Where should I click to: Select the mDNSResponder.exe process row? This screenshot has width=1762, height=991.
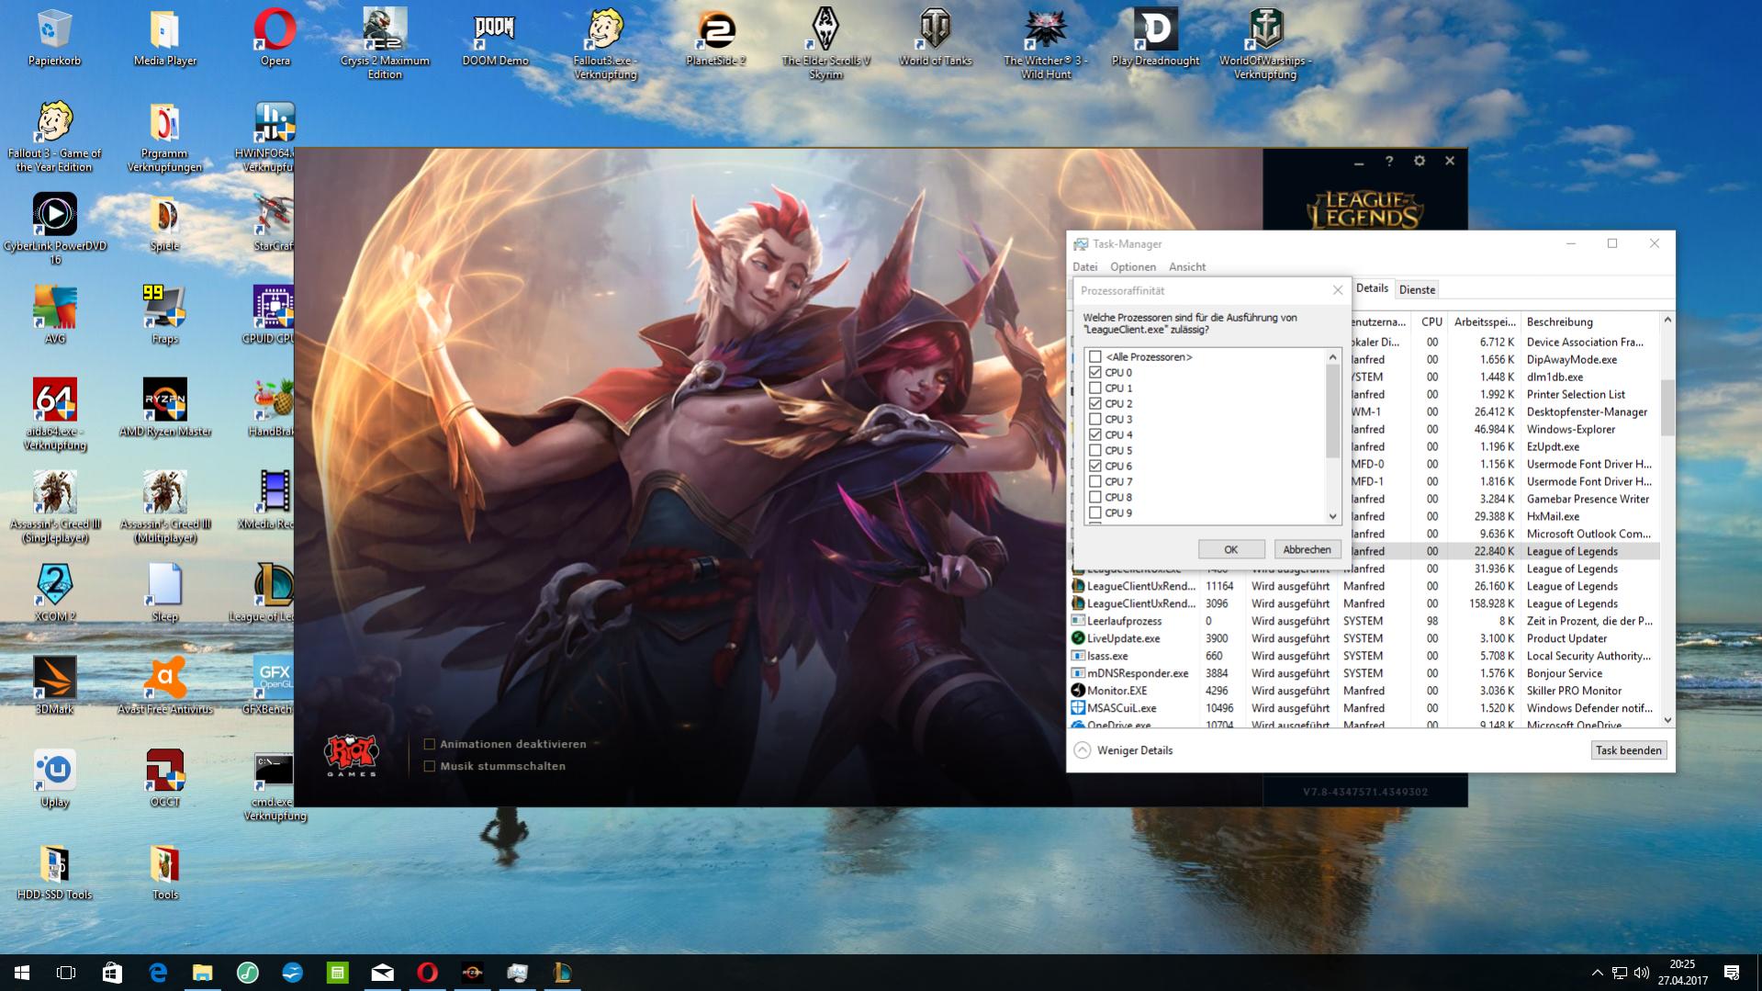pos(1364,673)
